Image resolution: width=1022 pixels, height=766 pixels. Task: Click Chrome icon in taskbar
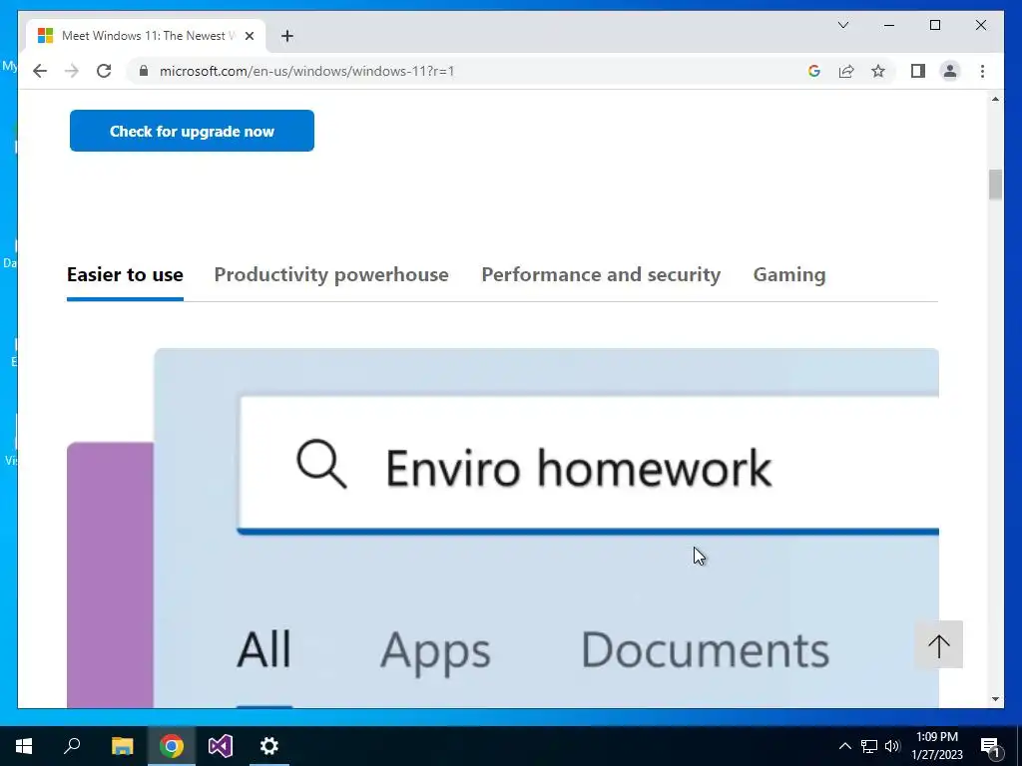pyautogui.click(x=172, y=746)
